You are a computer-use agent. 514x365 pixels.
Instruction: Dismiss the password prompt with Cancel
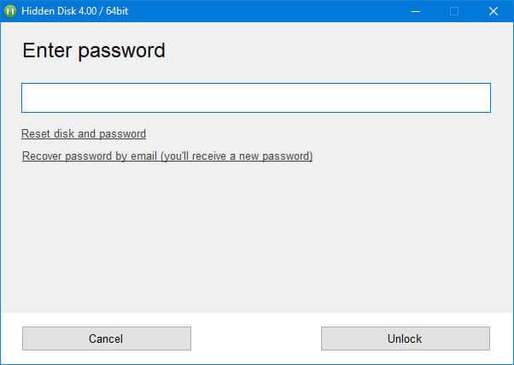(106, 339)
